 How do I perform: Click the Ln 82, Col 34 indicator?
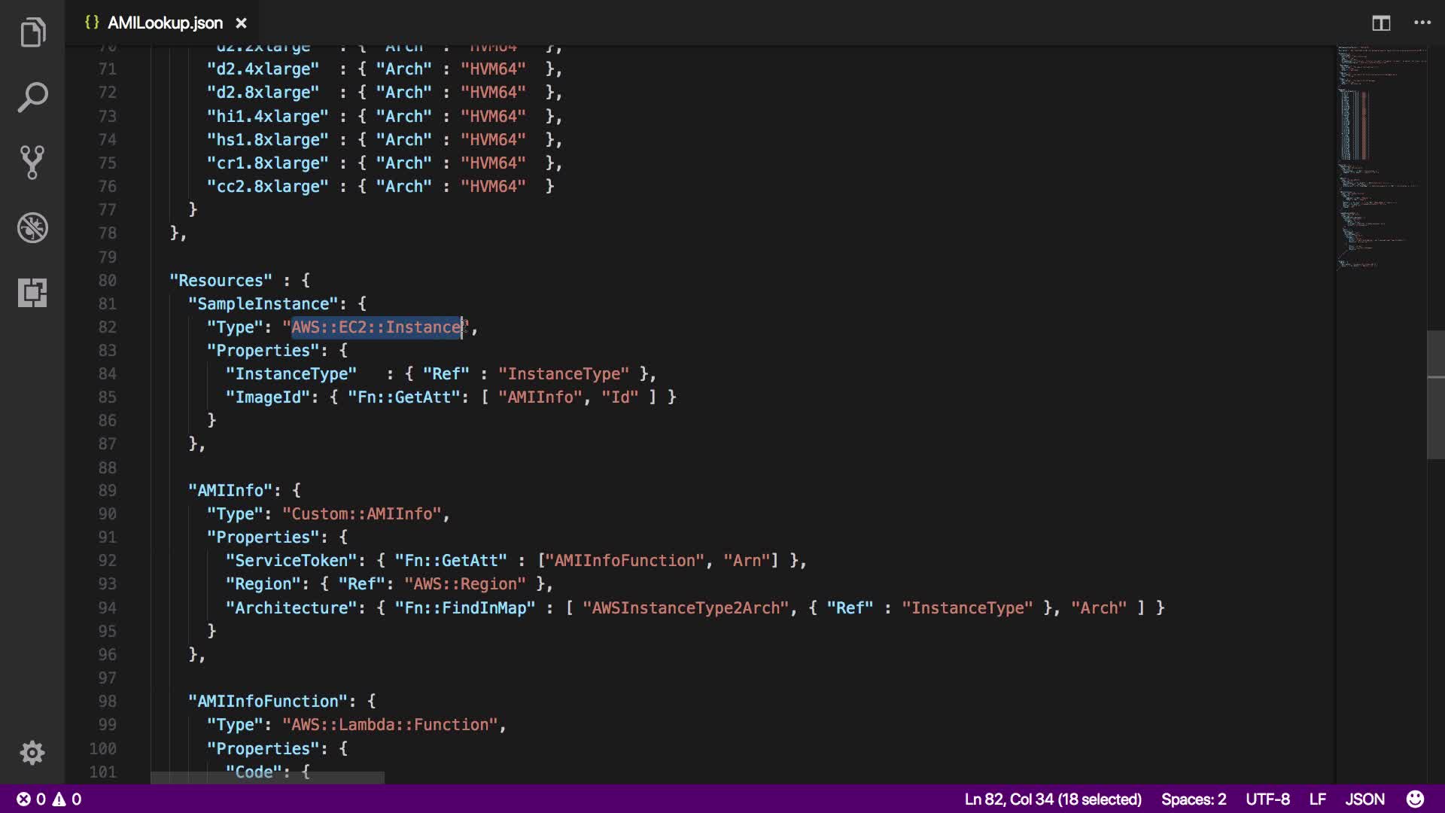point(1052,799)
